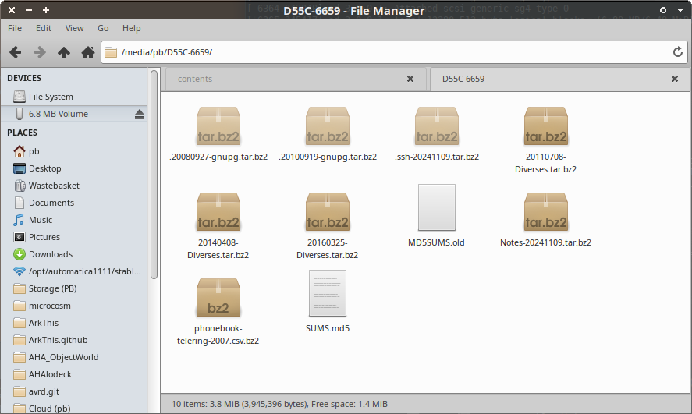Close the D55C-6659 tab
Screen dimensions: 692x414
pos(676,79)
